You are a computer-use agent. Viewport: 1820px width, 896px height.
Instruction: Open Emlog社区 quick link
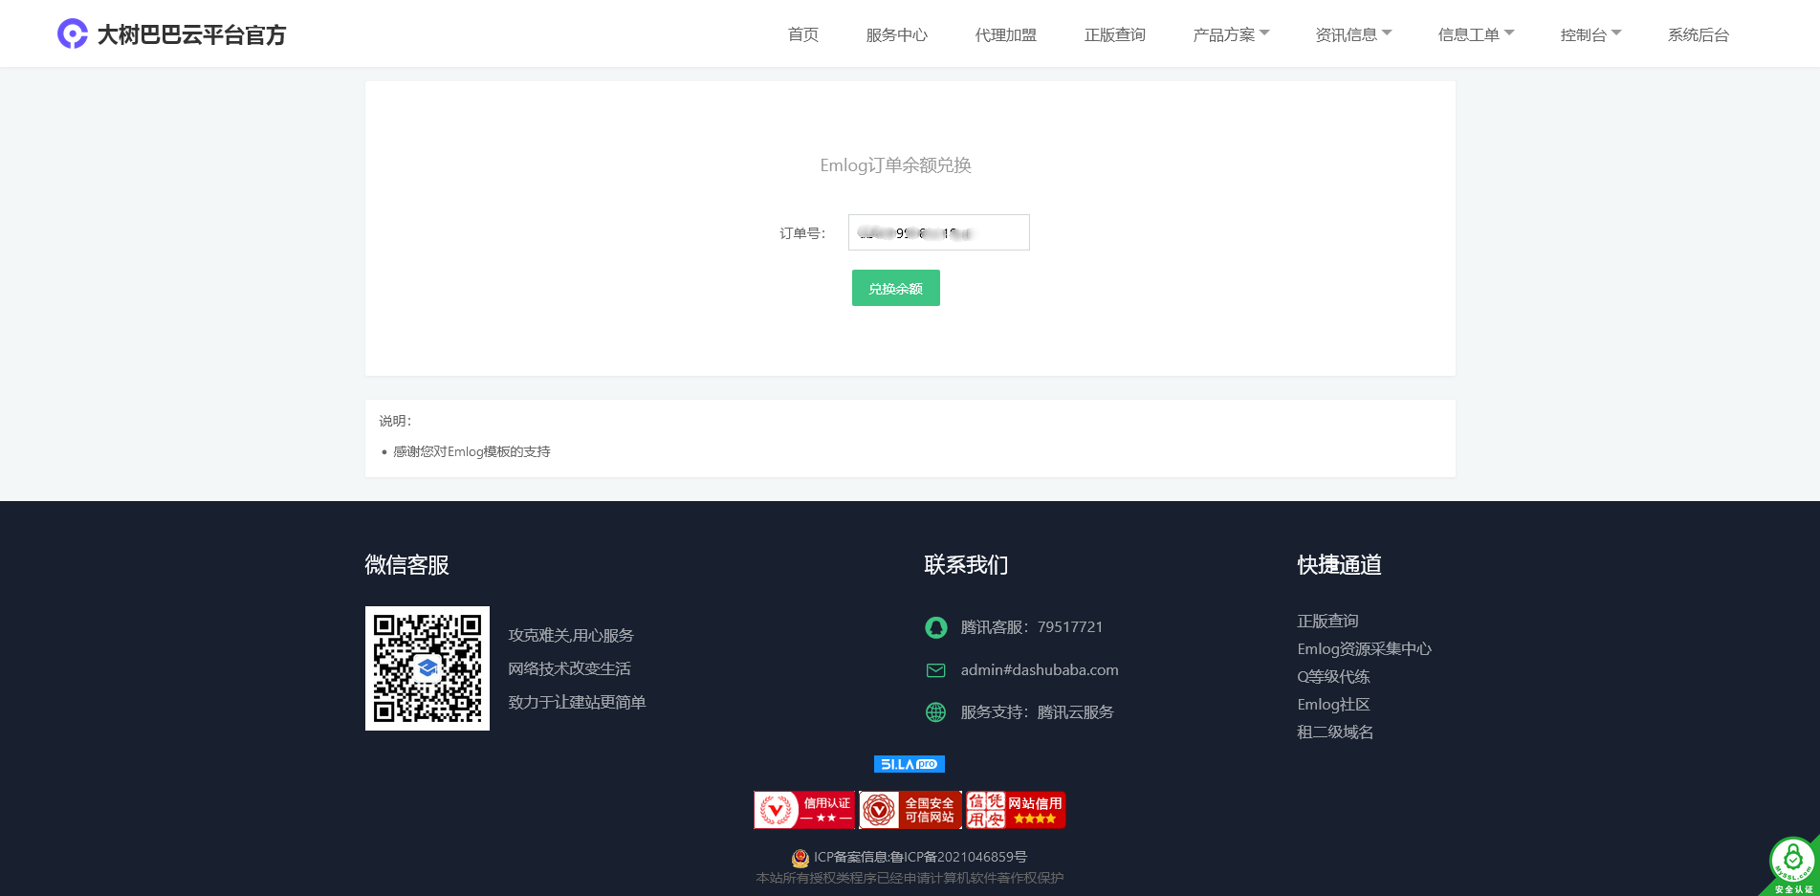(x=1333, y=705)
